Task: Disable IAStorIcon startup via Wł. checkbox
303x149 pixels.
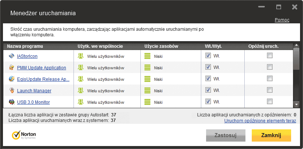Action: [x=208, y=56]
